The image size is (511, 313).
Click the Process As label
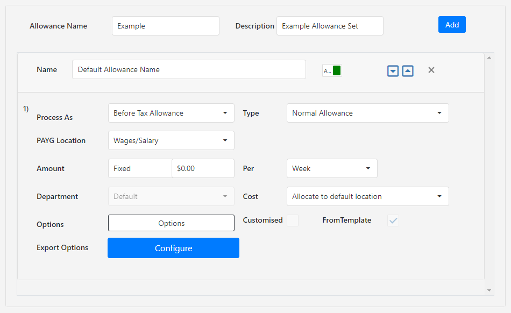[54, 117]
